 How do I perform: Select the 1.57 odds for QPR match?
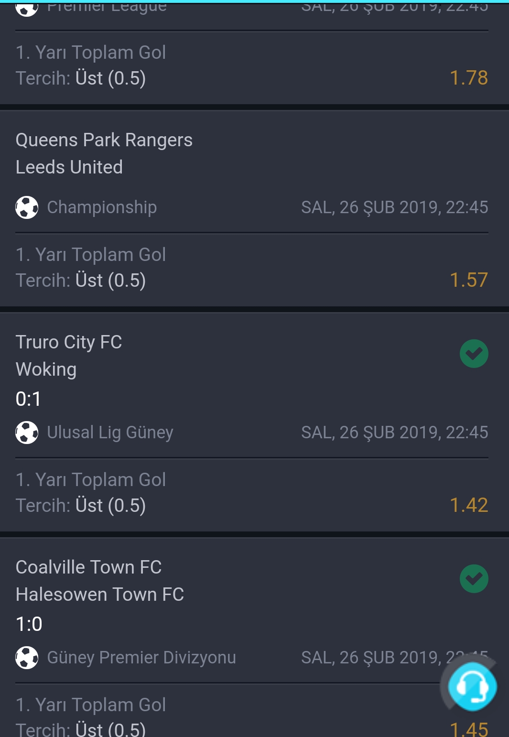(x=469, y=280)
